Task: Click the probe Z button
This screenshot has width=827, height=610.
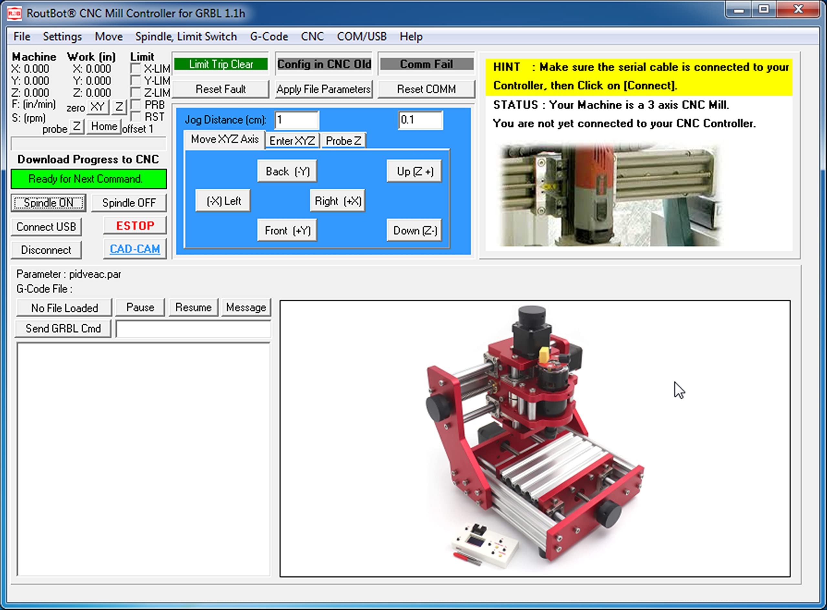Action: click(77, 126)
